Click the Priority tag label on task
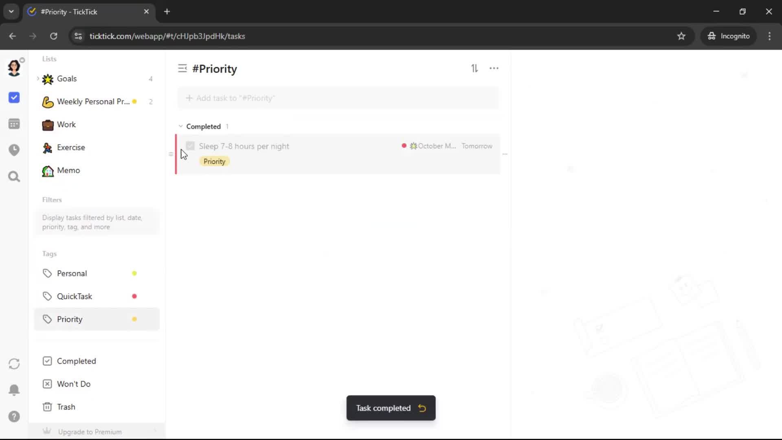The width and height of the screenshot is (782, 440). coord(214,161)
